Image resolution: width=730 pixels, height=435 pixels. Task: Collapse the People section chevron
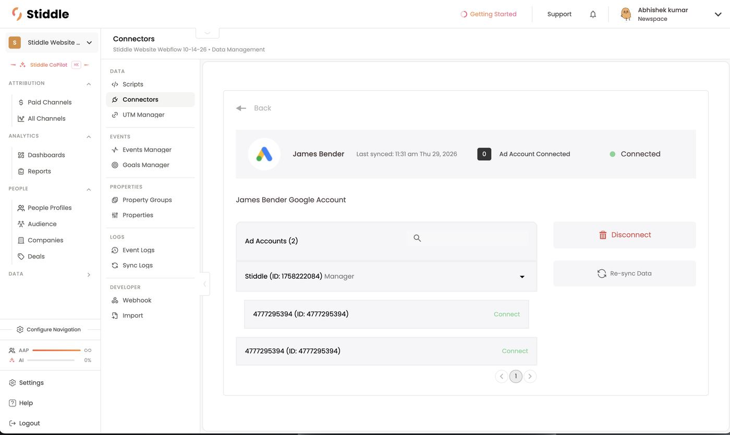(89, 189)
